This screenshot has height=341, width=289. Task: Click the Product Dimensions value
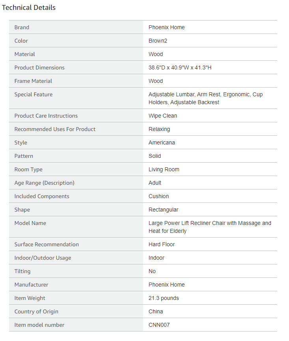180,67
